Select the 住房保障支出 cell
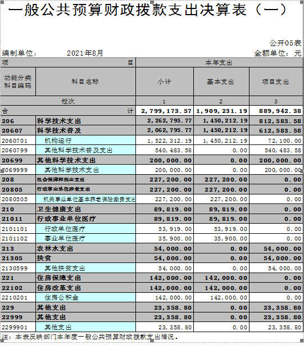 [85, 278]
